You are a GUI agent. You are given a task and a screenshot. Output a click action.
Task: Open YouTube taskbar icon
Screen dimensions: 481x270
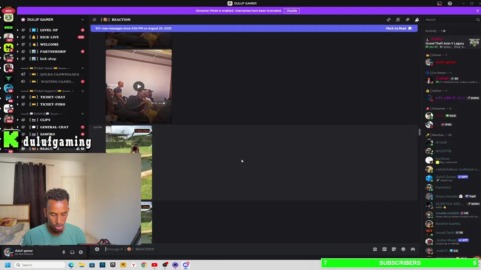154,265
